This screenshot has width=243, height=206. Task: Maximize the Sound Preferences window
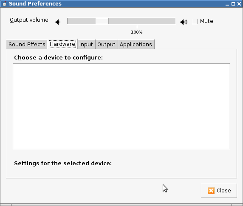point(233,4)
